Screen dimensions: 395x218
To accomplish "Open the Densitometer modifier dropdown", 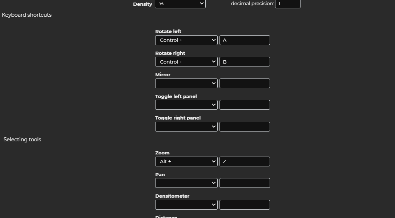I will coord(186,205).
